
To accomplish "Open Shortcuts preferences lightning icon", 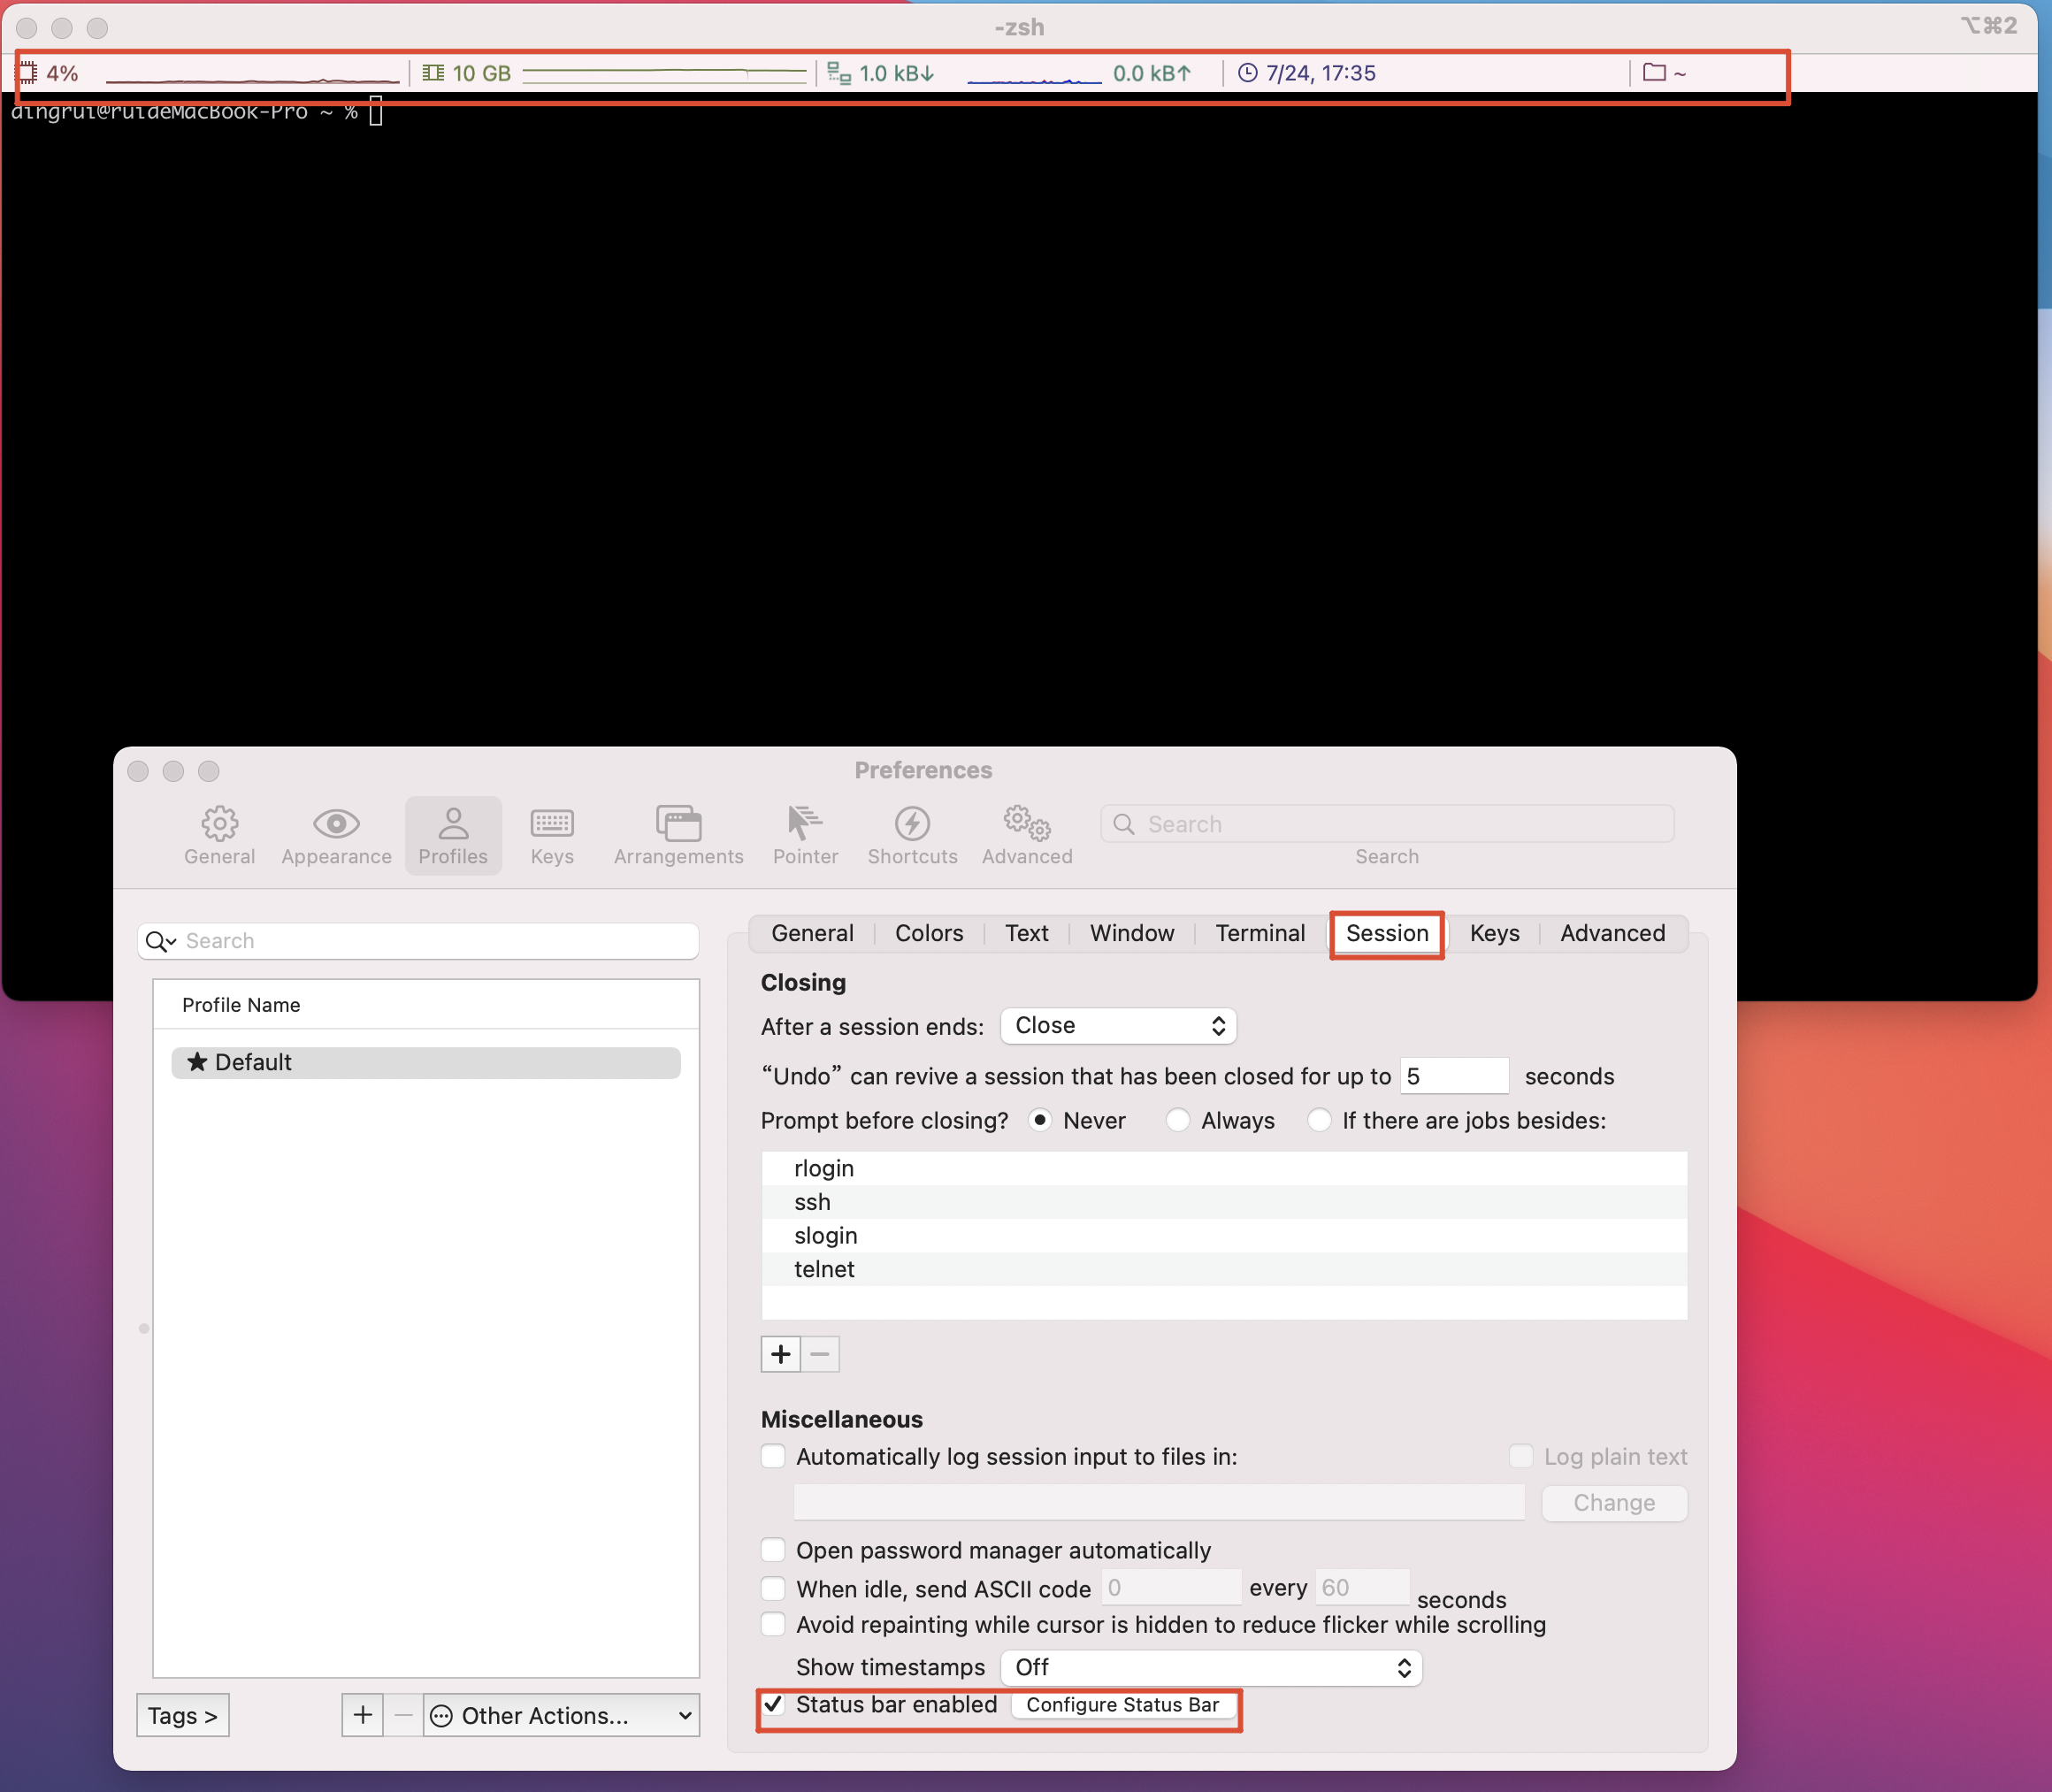I will 912,824.
